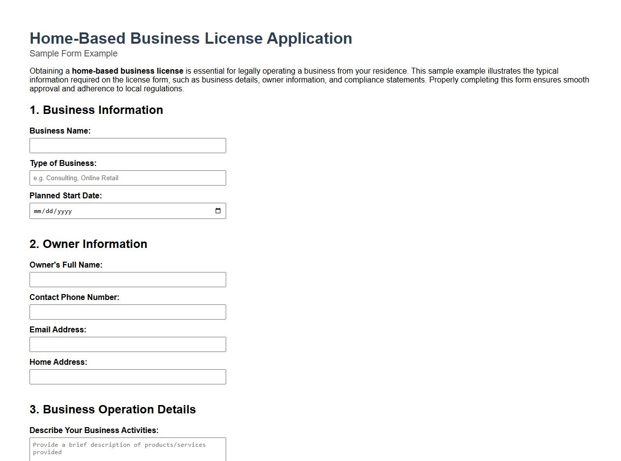Click the Owner's Full Name field
Image resolution: width=621 pixels, height=461 pixels.
pyautogui.click(x=128, y=279)
